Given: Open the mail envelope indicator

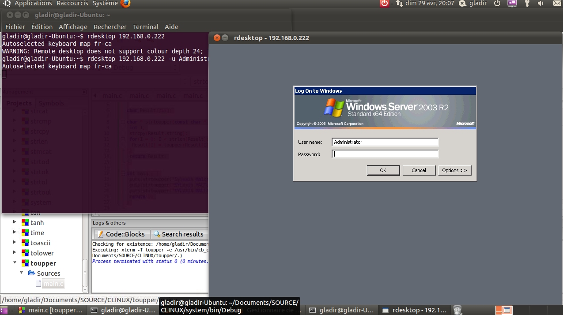Looking at the screenshot, I should click(x=555, y=4).
